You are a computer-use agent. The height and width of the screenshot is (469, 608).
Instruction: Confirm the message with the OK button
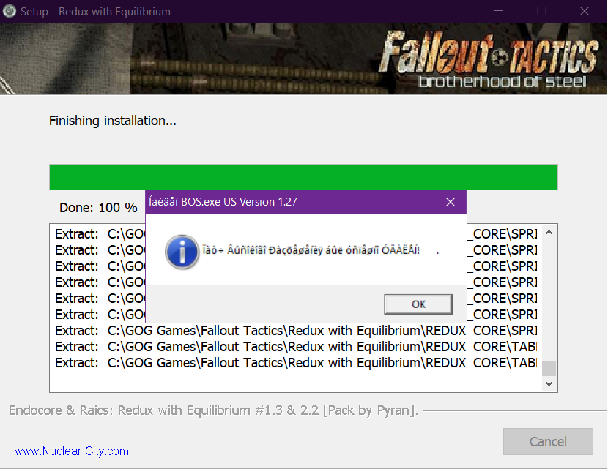pyautogui.click(x=418, y=304)
